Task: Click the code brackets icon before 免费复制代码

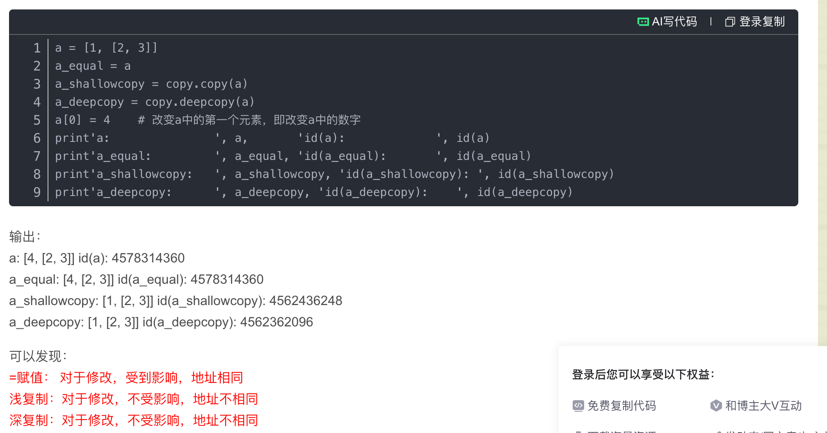Action: click(578, 406)
